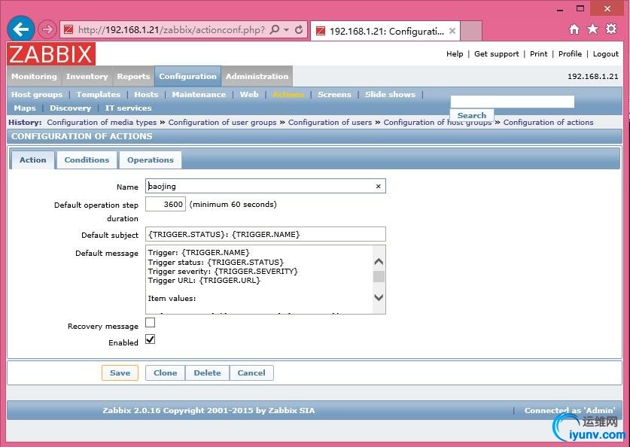Switch to the Conditions tab

(x=87, y=160)
